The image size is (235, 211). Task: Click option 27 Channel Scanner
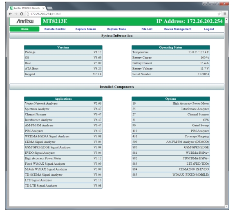171,114
